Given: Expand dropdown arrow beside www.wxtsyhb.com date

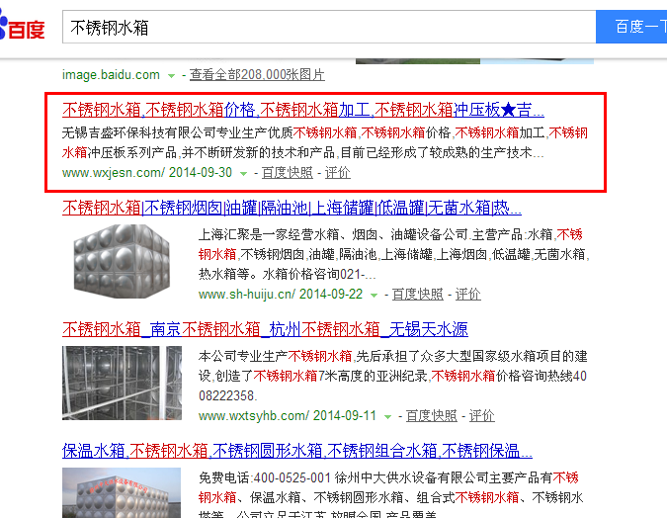Looking at the screenshot, I should click(x=387, y=417).
